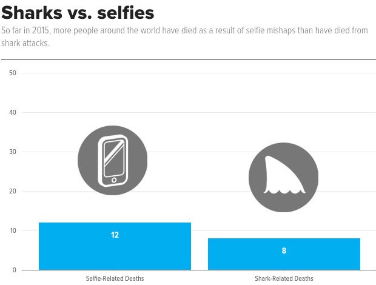
Task: Select the blue Shark-Related Deaths bar
Action: coord(284,254)
